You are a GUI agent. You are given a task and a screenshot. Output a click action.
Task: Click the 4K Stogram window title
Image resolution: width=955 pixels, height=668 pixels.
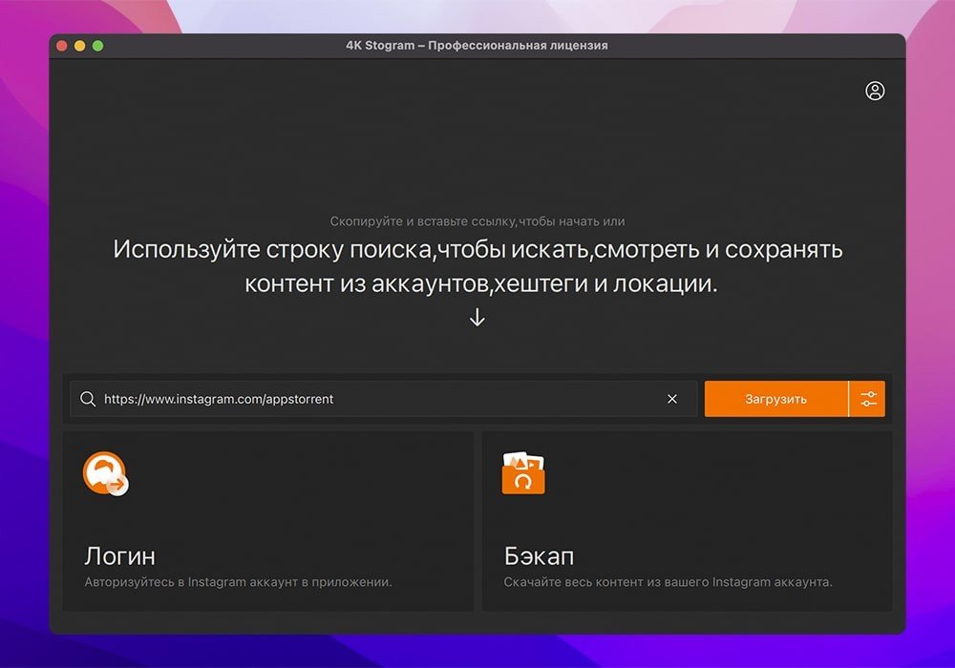click(x=477, y=46)
